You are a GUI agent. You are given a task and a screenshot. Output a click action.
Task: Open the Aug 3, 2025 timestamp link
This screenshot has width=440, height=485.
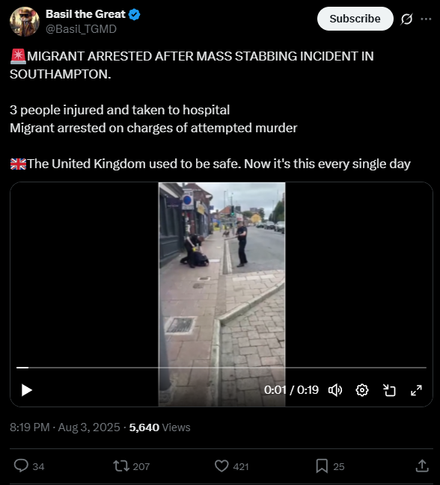[89, 427]
